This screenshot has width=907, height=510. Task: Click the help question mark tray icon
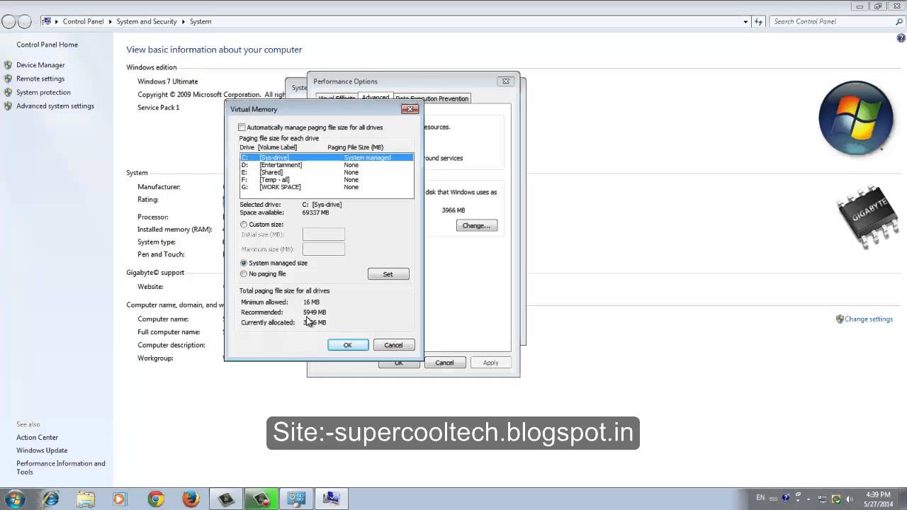click(x=786, y=499)
